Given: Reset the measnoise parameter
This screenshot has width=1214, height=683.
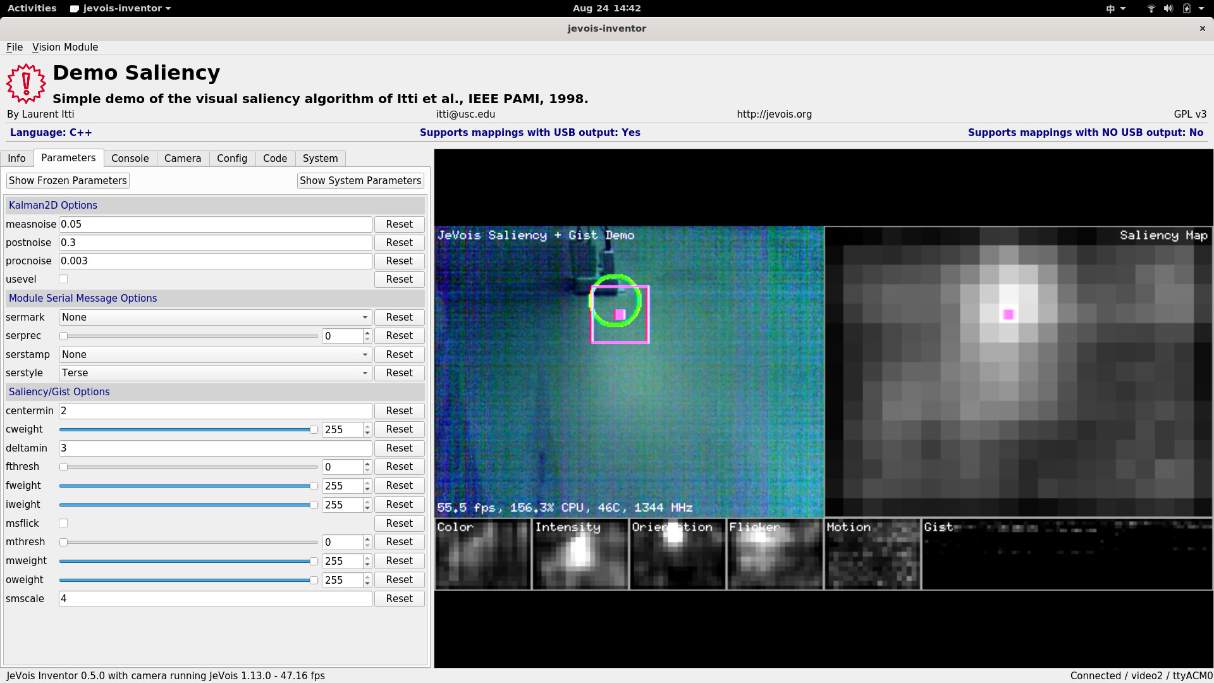Looking at the screenshot, I should tap(399, 224).
